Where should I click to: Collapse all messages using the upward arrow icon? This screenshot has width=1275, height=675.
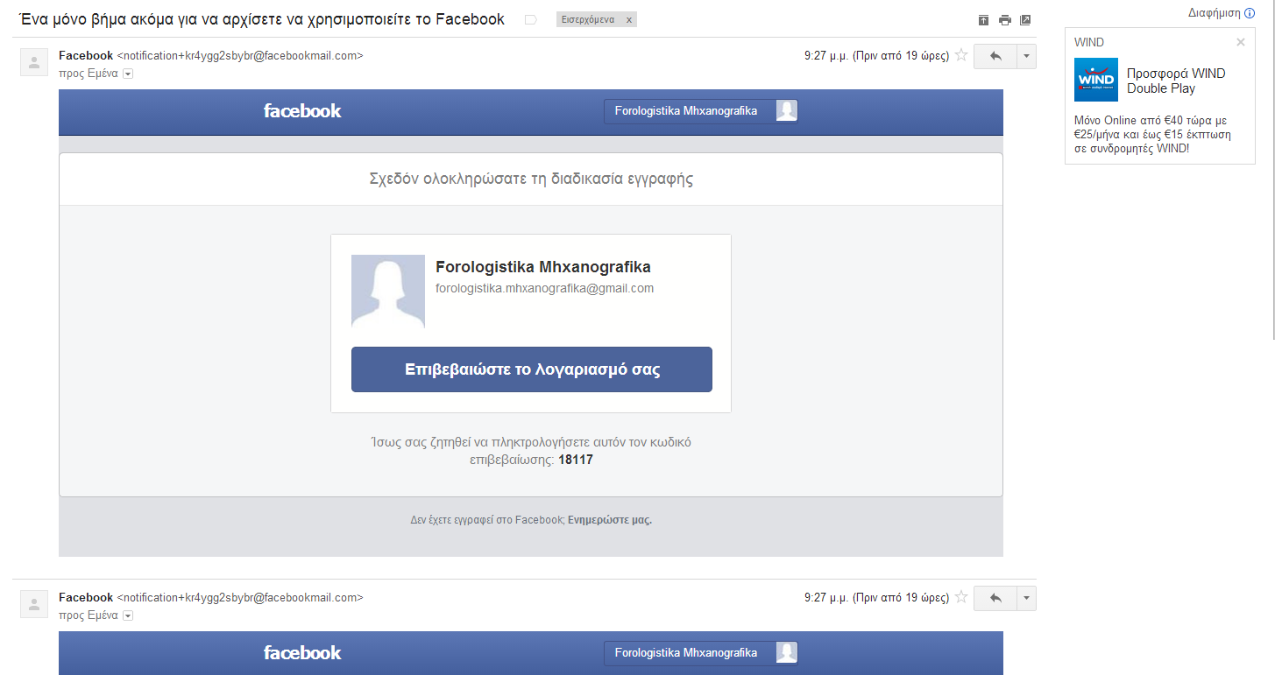point(983,20)
